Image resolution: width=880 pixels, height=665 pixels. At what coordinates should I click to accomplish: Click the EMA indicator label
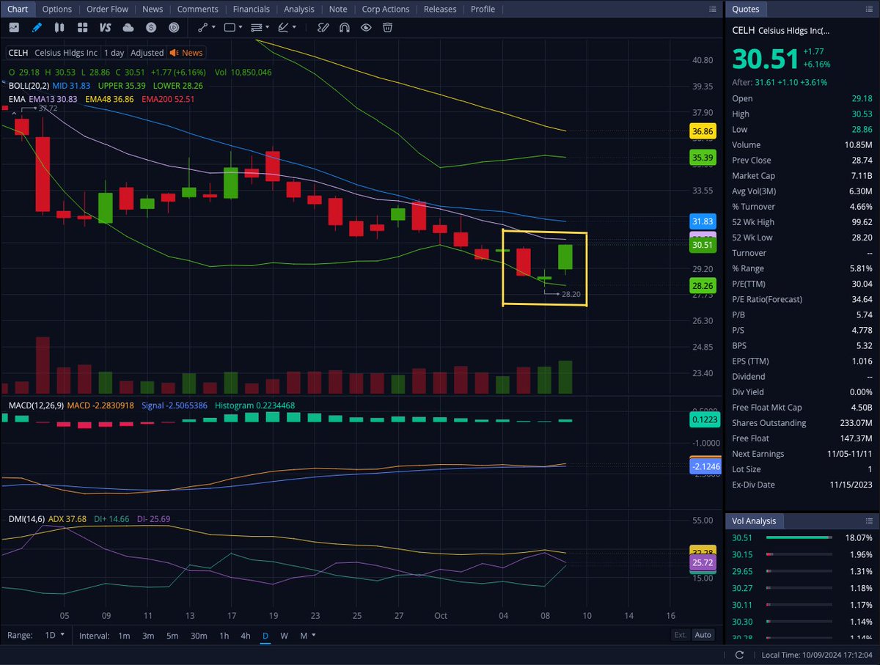[17, 98]
